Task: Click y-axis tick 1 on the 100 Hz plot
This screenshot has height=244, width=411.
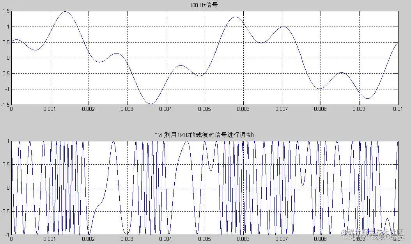Action: 9,27
